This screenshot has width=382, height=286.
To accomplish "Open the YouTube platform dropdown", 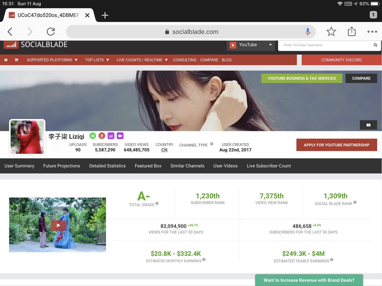I will click(x=251, y=45).
